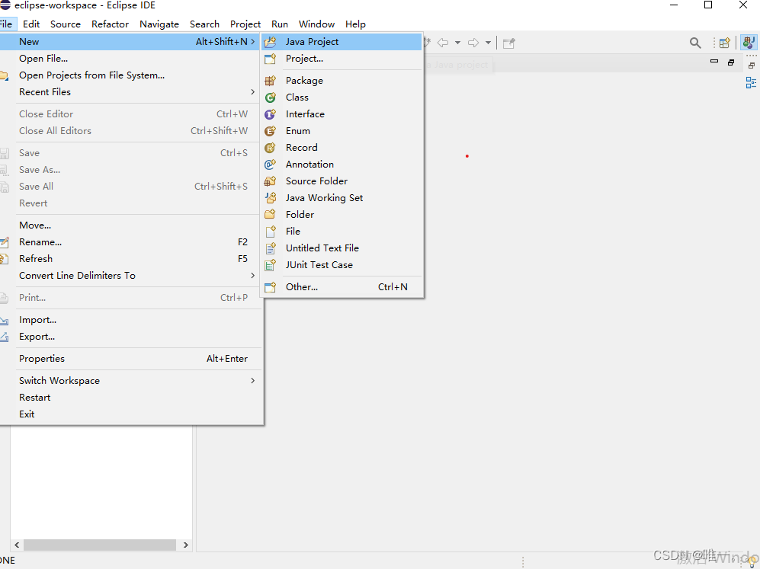Open the Refactor menu

click(x=110, y=24)
